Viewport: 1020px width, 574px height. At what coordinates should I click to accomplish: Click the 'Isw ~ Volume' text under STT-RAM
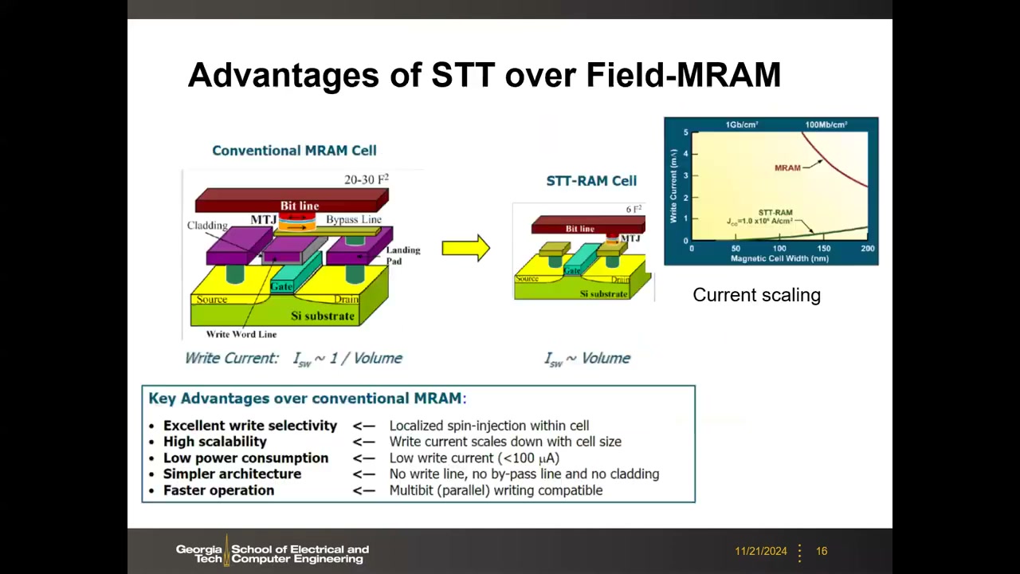click(x=587, y=359)
